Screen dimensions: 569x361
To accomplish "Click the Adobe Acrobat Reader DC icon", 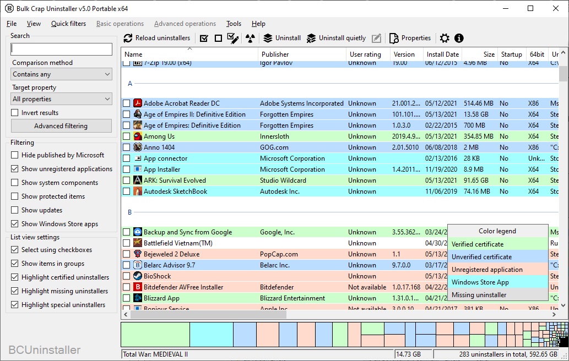I will click(138, 103).
